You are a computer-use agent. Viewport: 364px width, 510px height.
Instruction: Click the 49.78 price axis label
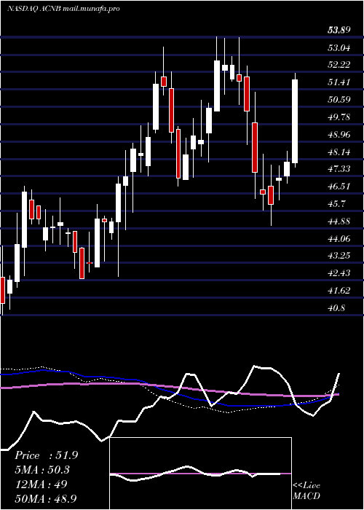(339, 117)
